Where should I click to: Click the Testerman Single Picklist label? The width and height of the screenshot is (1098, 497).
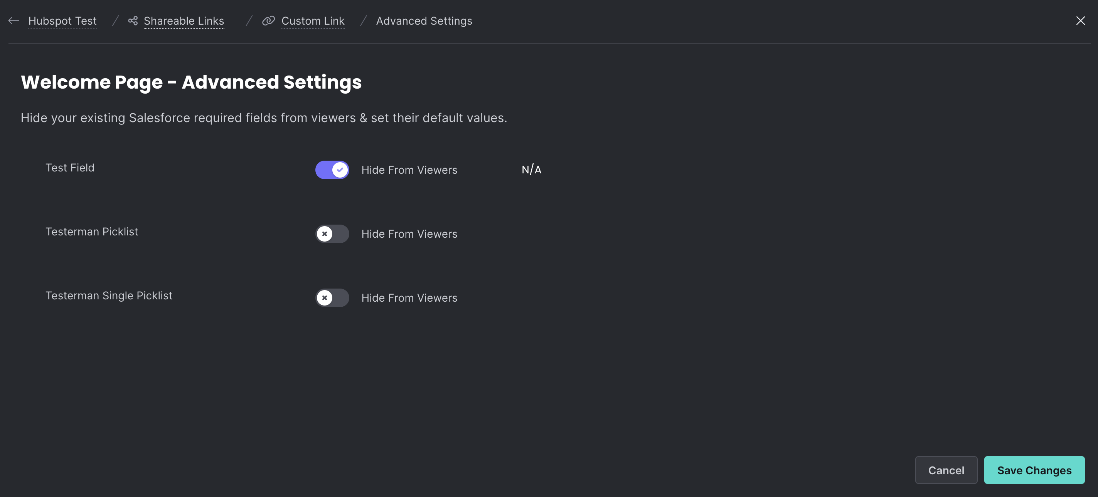(x=109, y=296)
